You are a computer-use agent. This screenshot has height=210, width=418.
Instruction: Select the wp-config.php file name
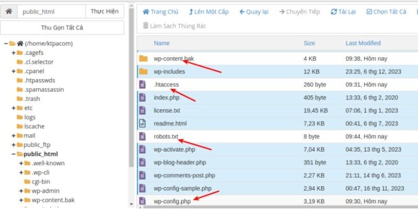(172, 201)
